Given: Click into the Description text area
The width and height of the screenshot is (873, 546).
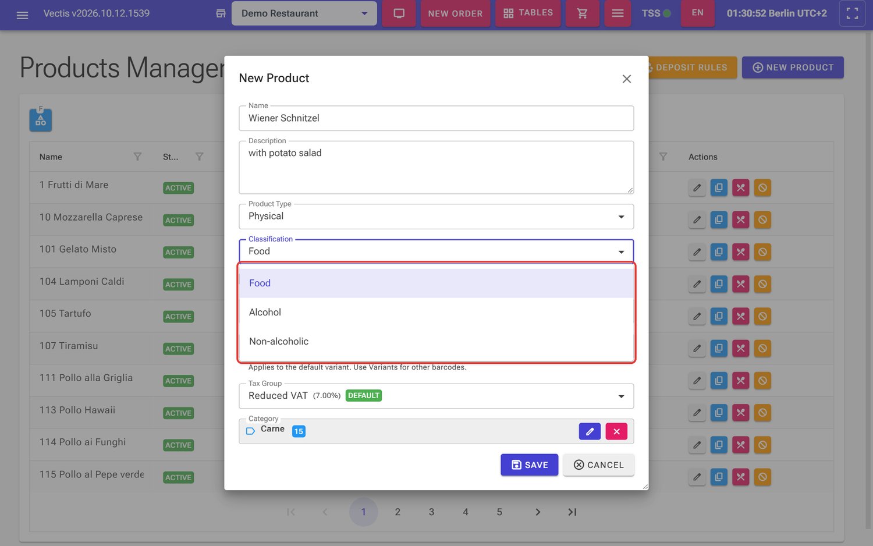Looking at the screenshot, I should 436,167.
